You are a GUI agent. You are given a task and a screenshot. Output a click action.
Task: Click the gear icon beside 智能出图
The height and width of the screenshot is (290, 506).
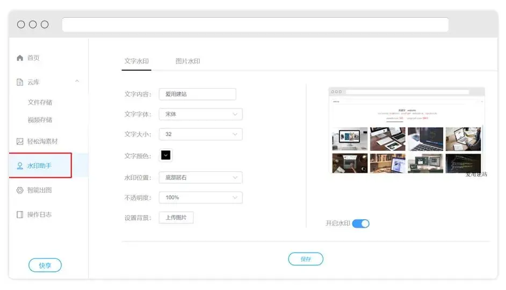pos(20,190)
